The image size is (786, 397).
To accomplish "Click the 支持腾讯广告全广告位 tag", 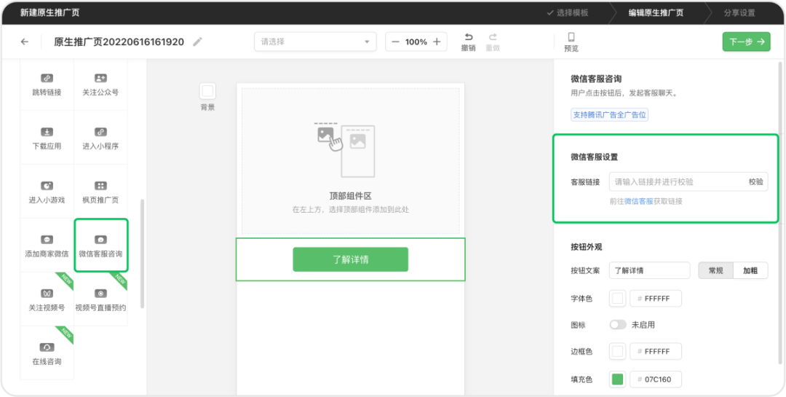I will click(610, 115).
